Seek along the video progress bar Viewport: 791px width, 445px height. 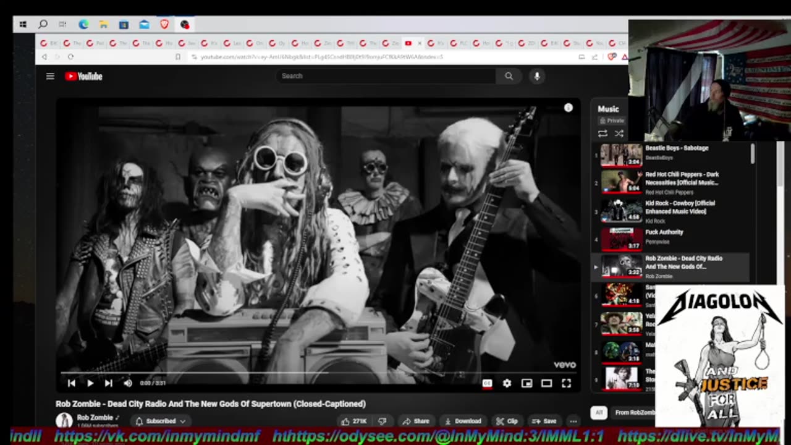click(x=318, y=373)
